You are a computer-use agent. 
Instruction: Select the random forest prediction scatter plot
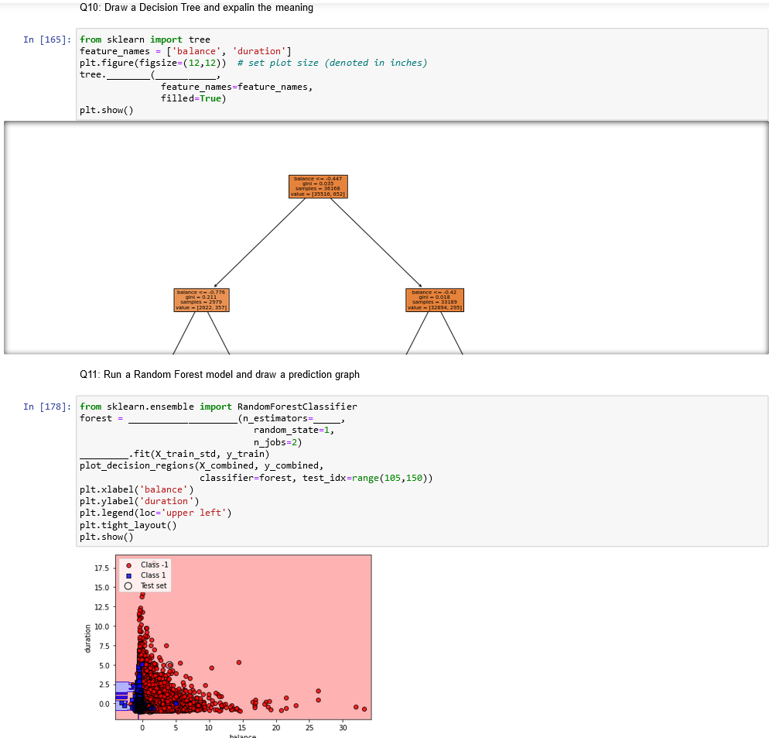pos(243,637)
